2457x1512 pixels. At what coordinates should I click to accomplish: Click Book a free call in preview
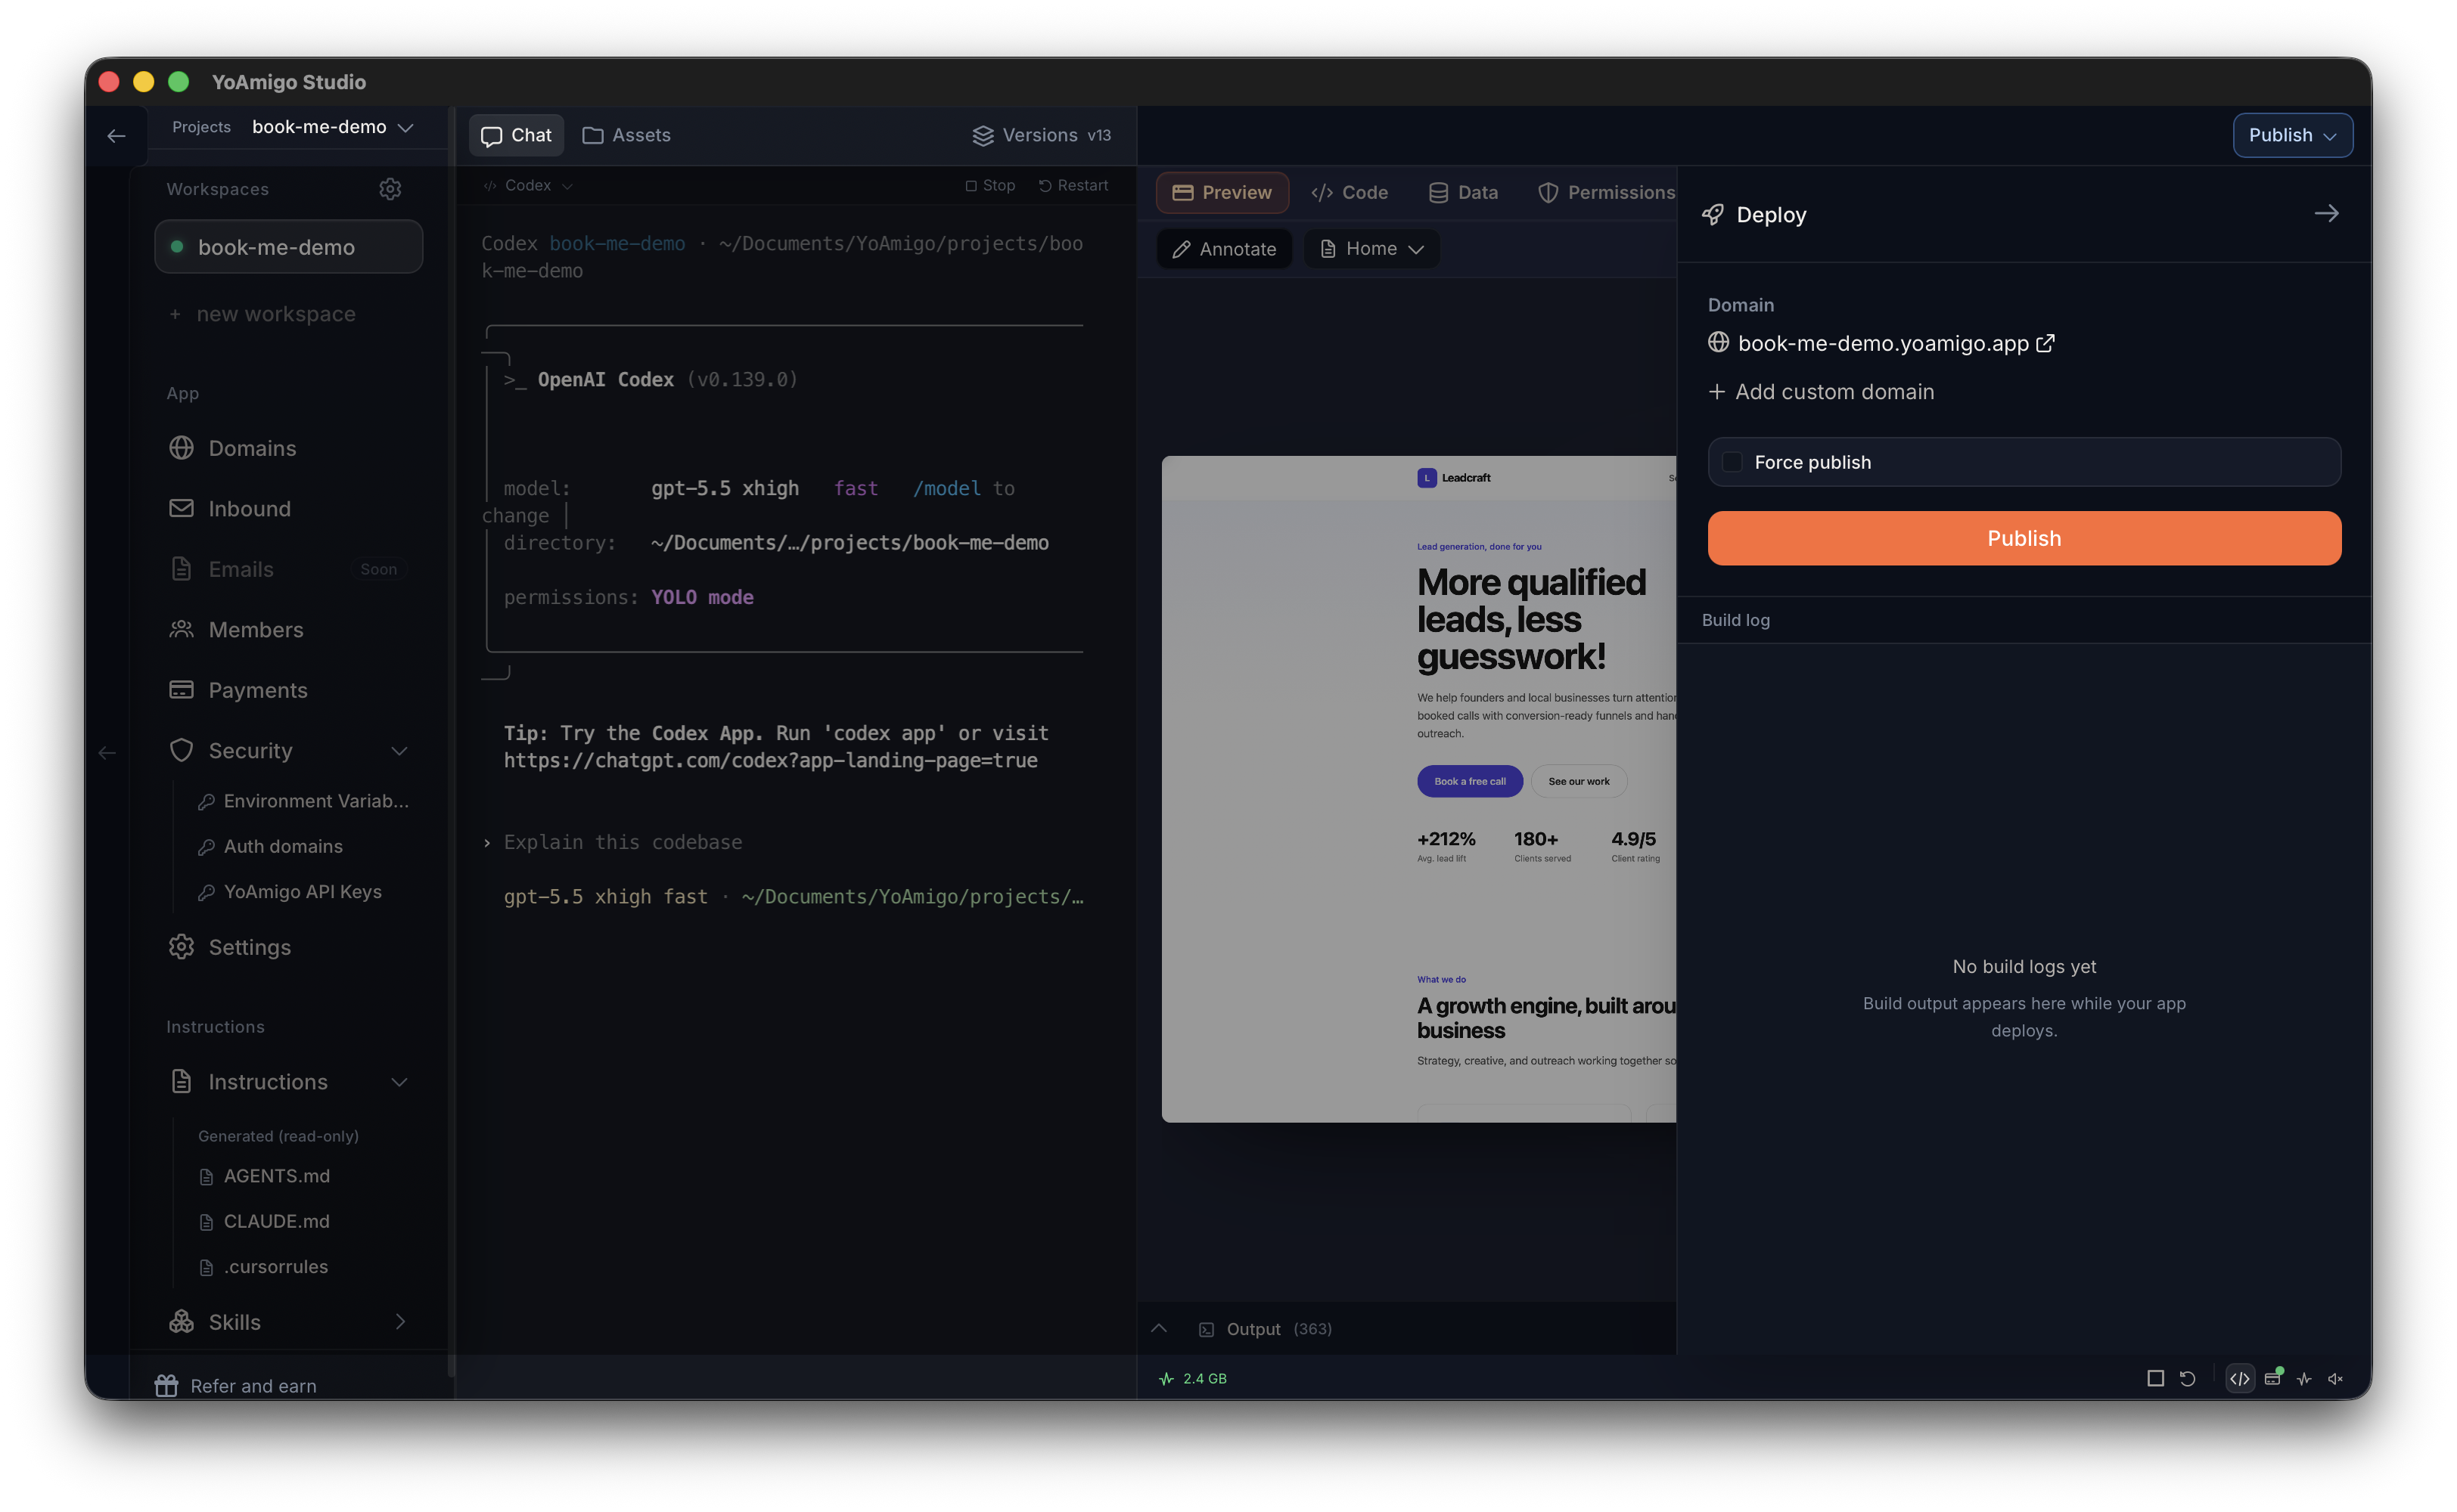tap(1470, 781)
